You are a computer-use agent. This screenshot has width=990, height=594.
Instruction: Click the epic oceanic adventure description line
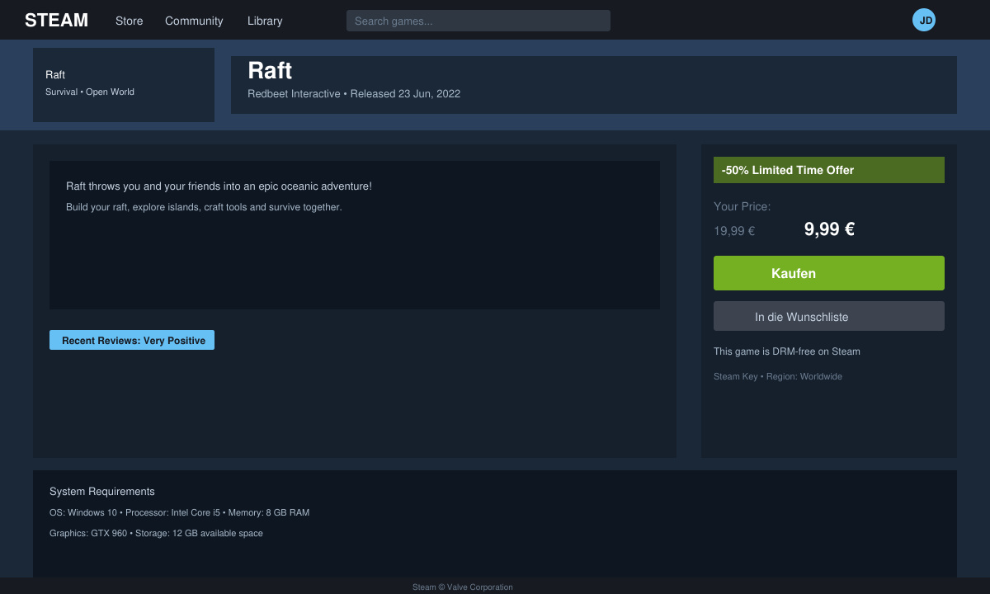click(x=219, y=186)
